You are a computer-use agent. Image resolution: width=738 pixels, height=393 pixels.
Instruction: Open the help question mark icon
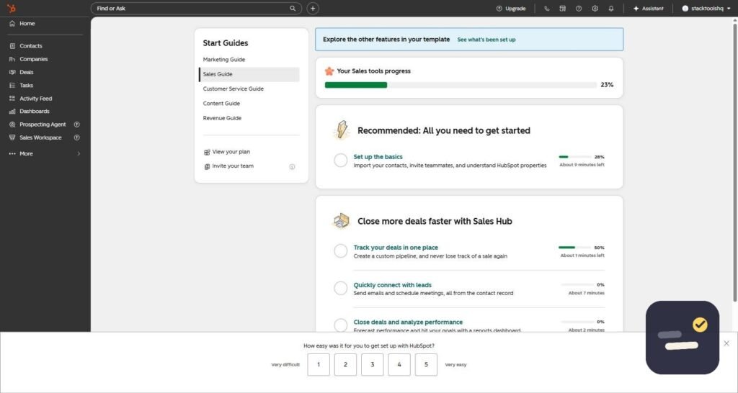579,9
